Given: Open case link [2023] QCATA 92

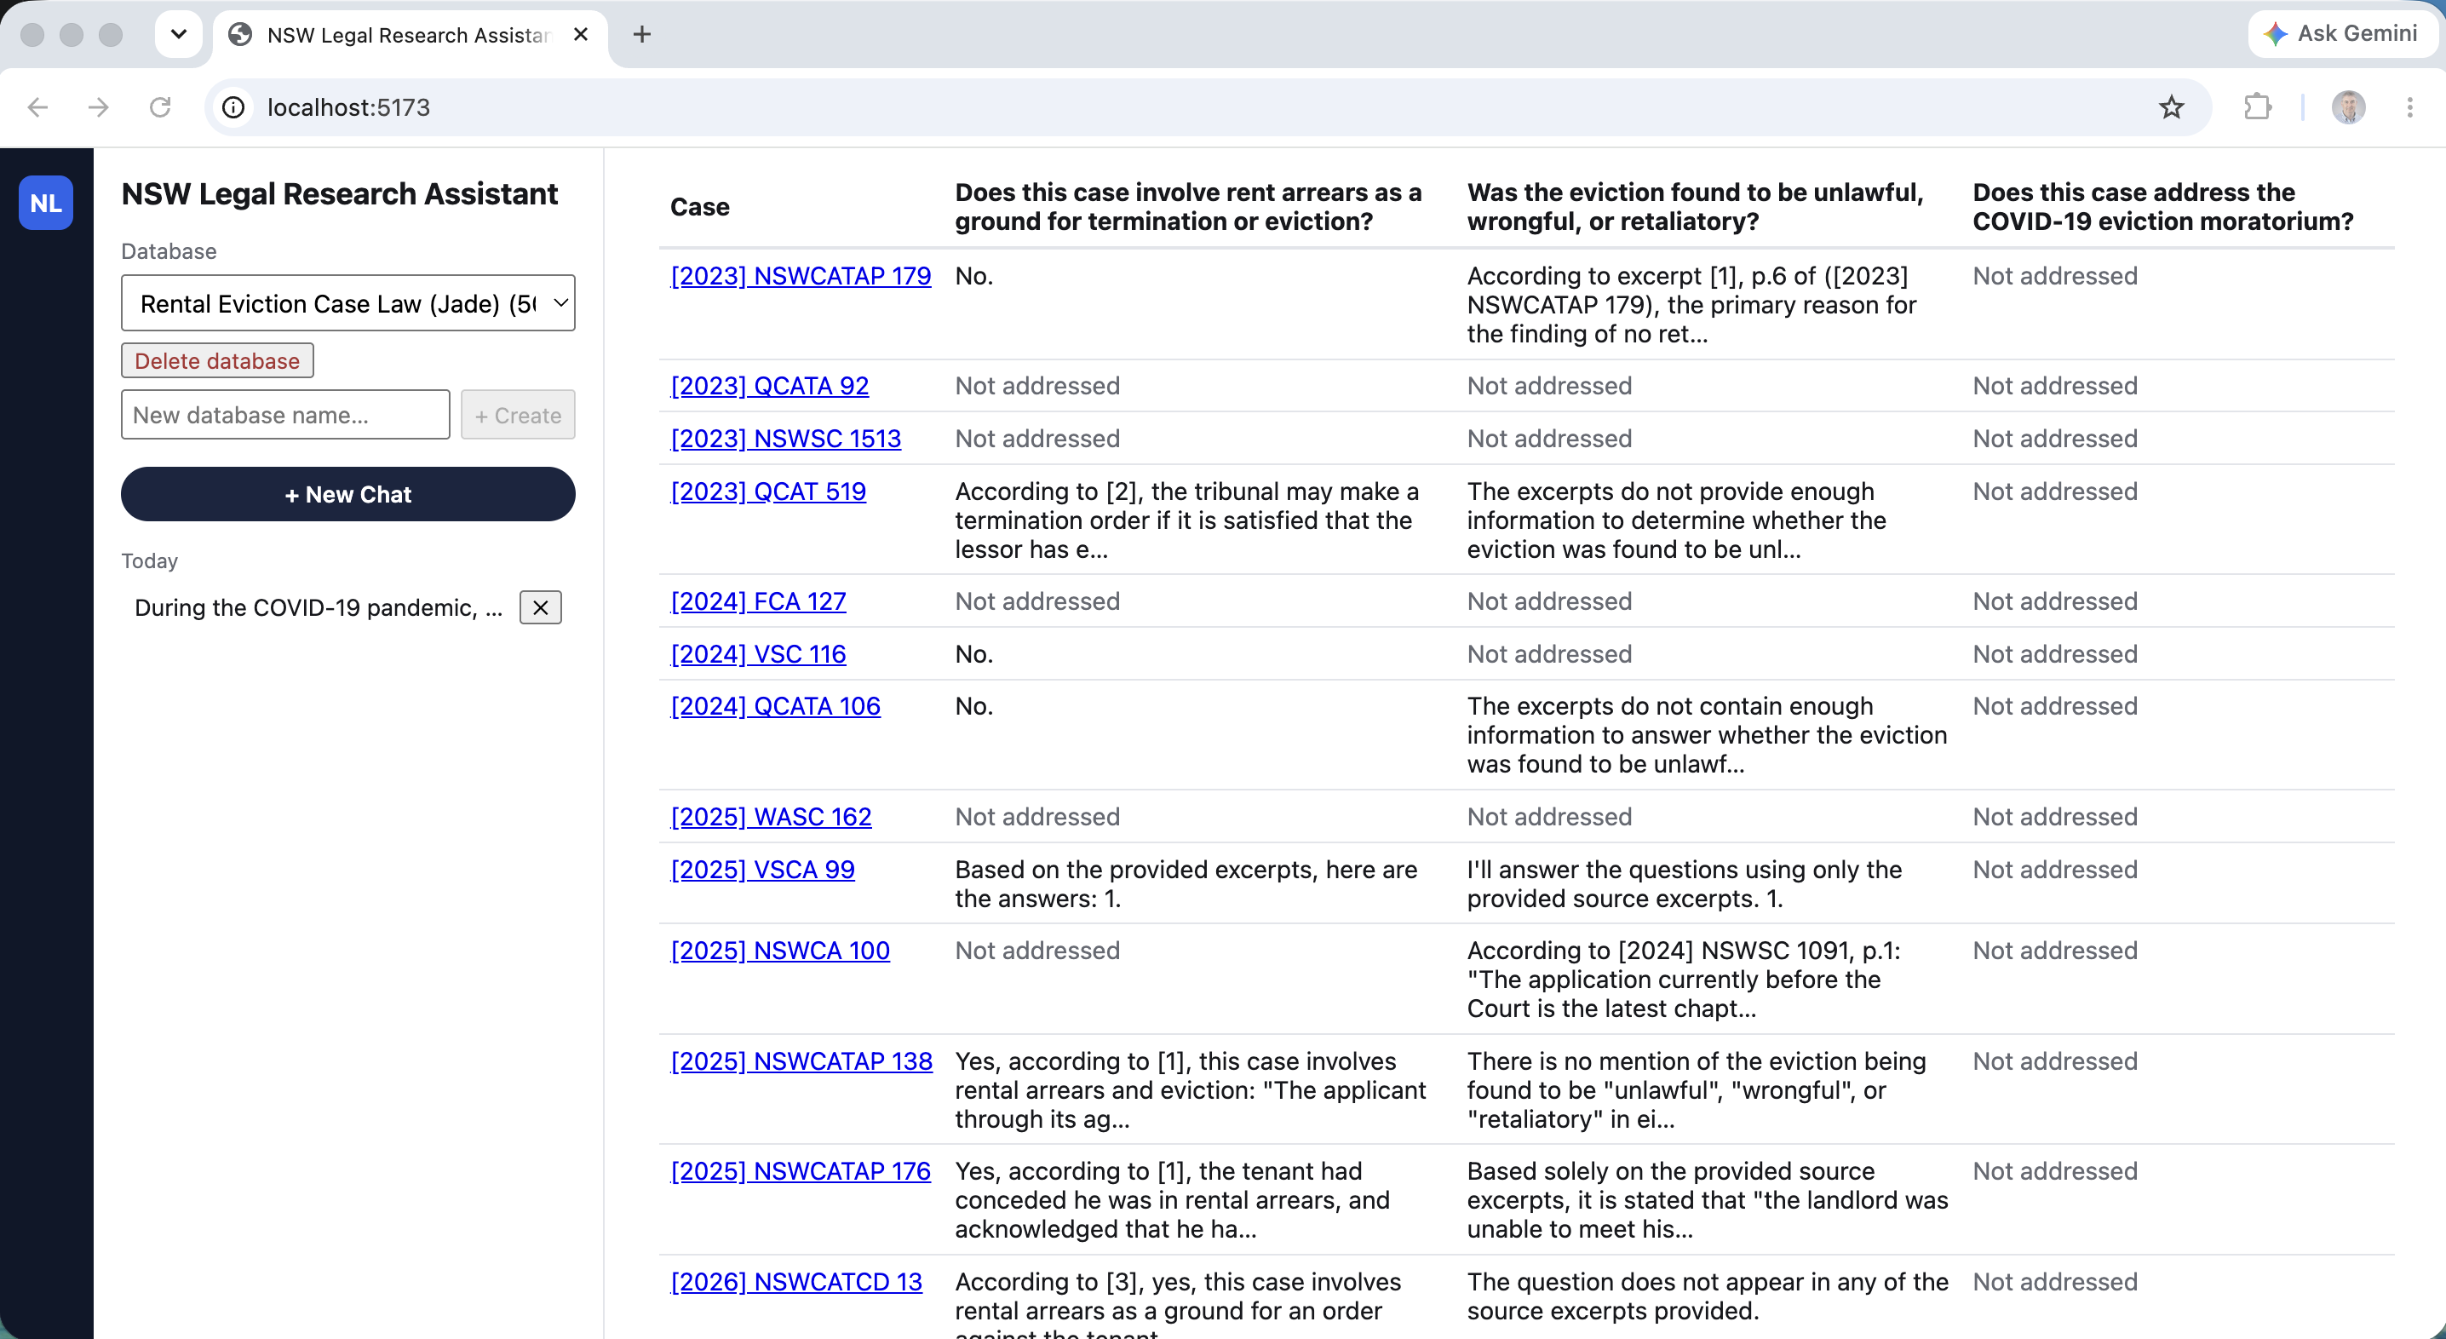Looking at the screenshot, I should (769, 387).
